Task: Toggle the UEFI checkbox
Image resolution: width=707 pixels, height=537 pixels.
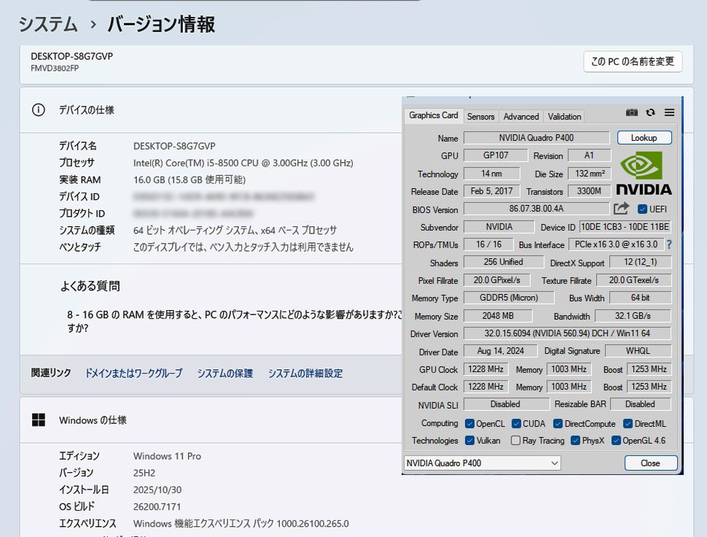Action: tap(642, 209)
